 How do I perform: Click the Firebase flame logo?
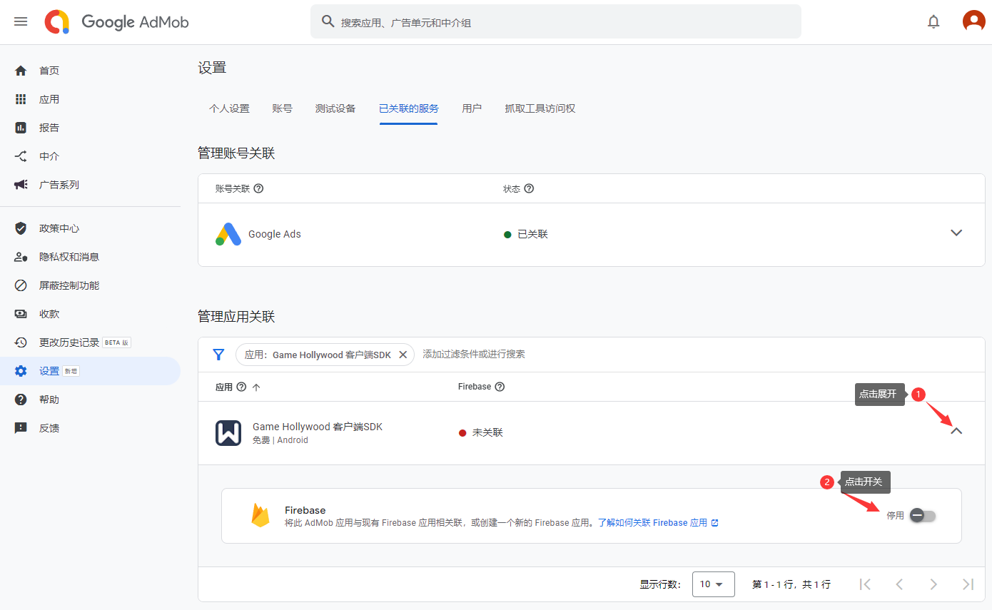(260, 515)
